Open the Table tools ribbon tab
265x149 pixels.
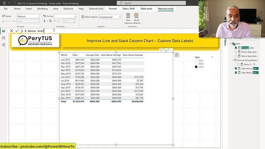coord(146,9)
